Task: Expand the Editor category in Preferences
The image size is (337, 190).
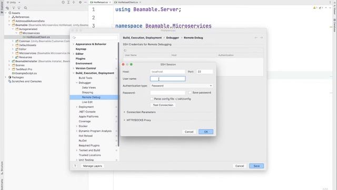Action: pos(74,54)
